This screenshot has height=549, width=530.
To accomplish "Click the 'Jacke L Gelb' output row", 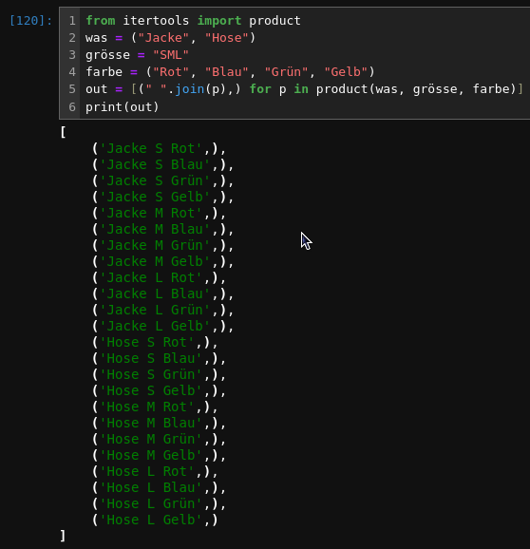I will point(162,327).
